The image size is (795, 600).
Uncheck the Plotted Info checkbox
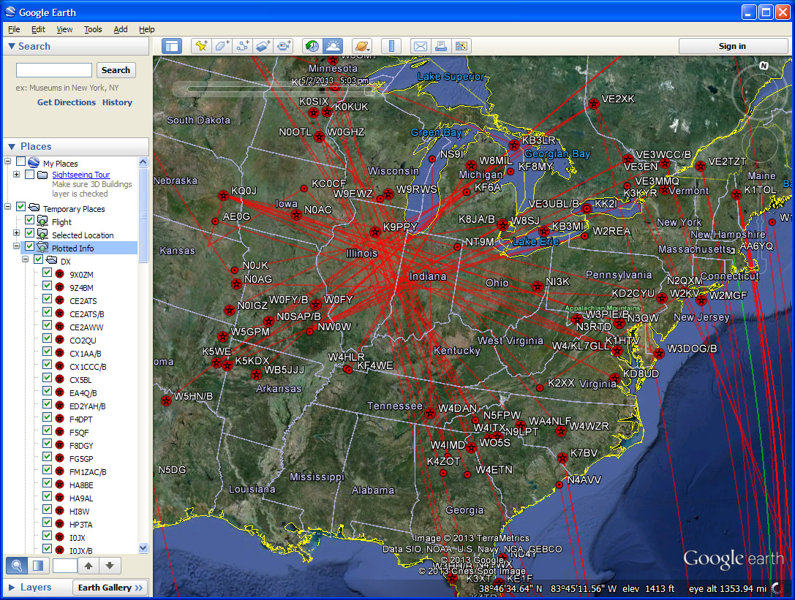[x=30, y=246]
